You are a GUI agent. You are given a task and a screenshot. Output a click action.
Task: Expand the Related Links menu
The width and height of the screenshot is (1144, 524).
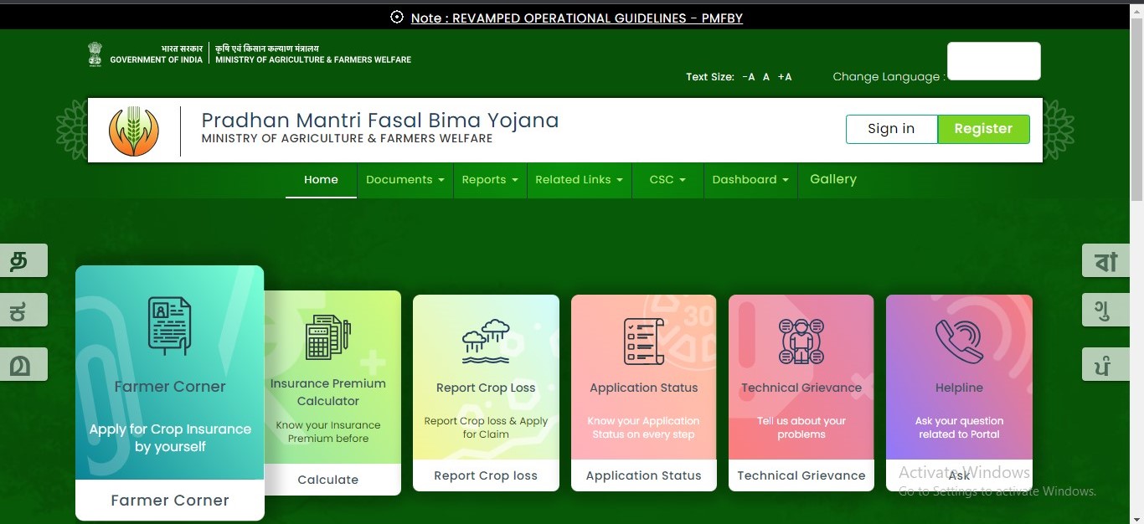click(x=580, y=180)
